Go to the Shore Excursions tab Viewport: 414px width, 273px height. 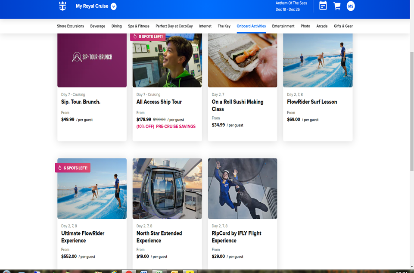(x=70, y=26)
